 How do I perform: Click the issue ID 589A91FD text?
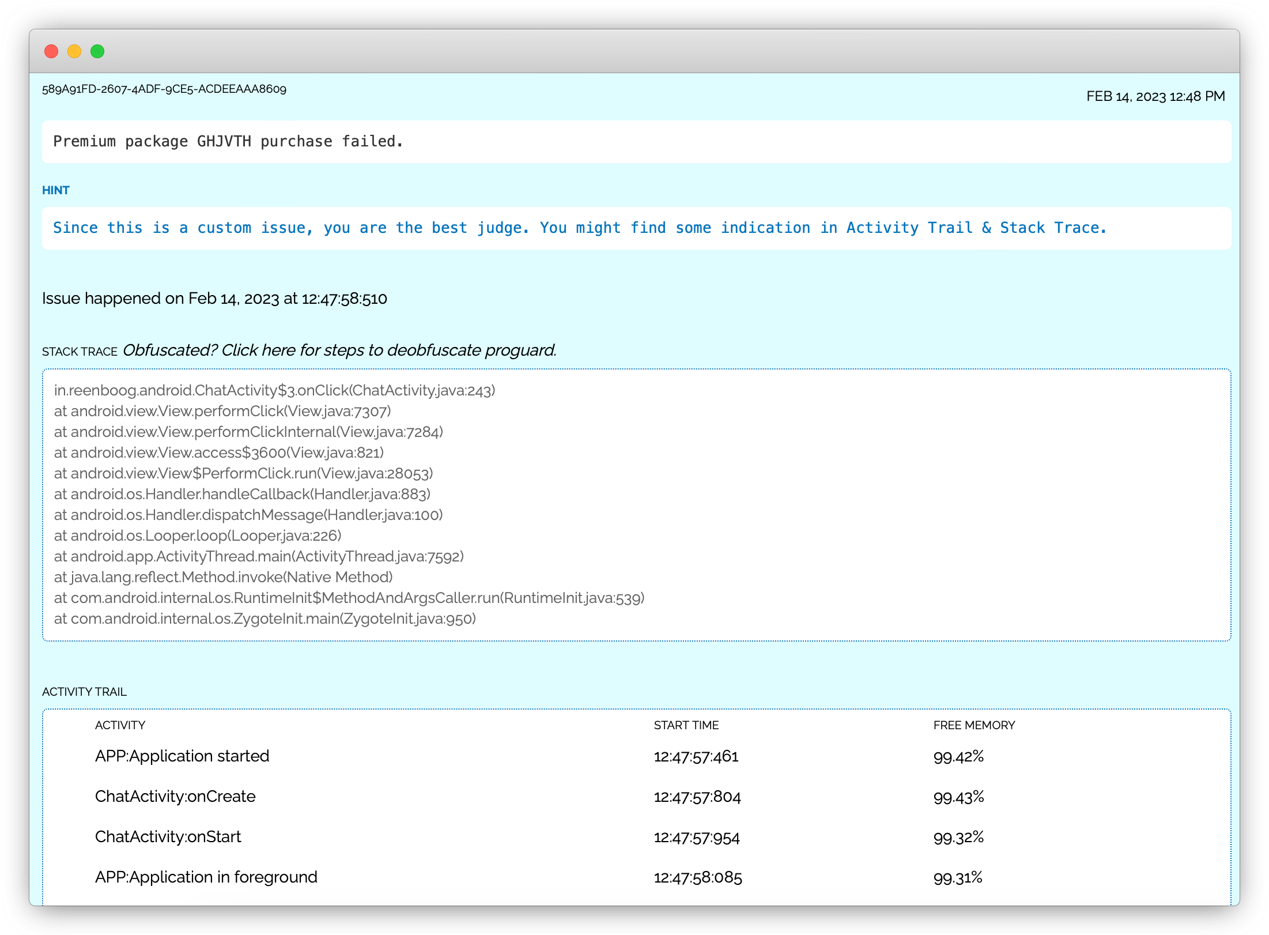tap(164, 89)
